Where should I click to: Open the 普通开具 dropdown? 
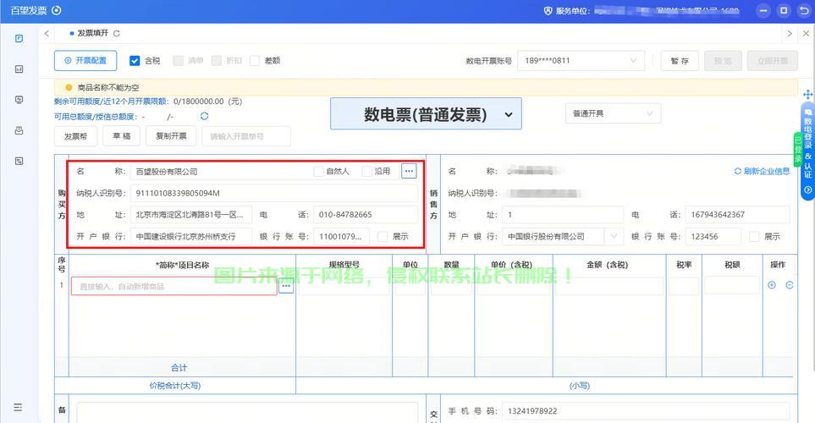pyautogui.click(x=613, y=113)
